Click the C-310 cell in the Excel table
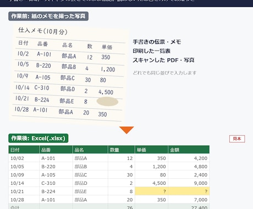Image resolution: width=253 pixels, height=209 pixels. tap(56, 183)
